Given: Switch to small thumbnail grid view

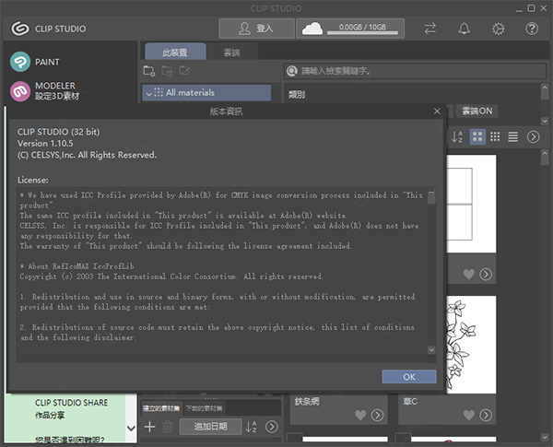Looking at the screenshot, I should tap(495, 136).
